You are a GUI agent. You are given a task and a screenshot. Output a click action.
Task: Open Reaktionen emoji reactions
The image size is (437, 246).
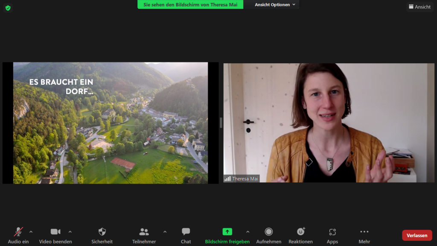300,235
